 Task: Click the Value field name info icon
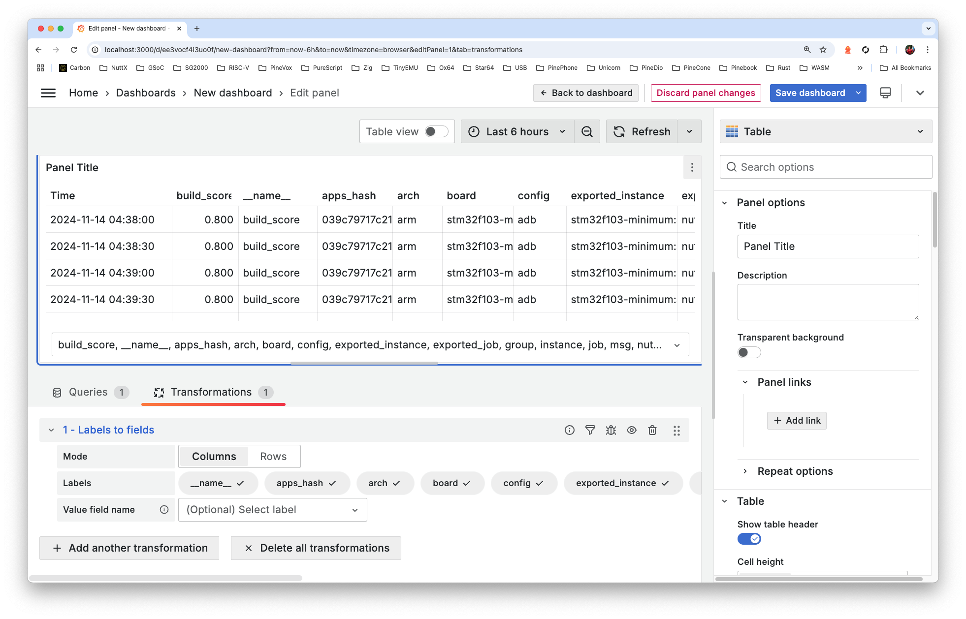tap(164, 510)
